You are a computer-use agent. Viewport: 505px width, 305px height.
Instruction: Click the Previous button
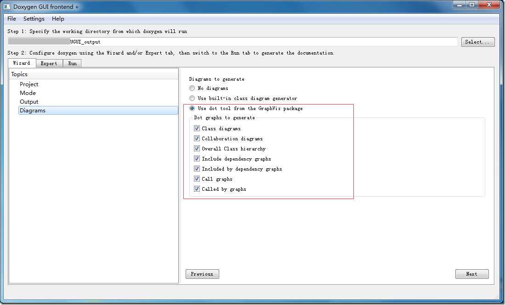202,274
